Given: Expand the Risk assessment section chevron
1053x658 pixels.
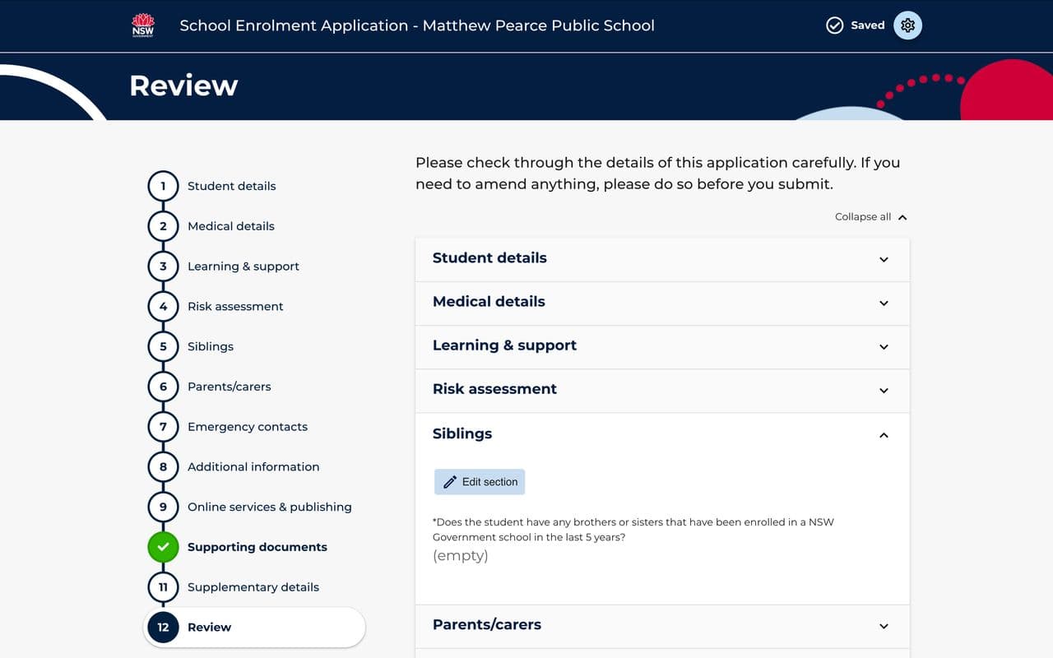Looking at the screenshot, I should click(x=884, y=390).
